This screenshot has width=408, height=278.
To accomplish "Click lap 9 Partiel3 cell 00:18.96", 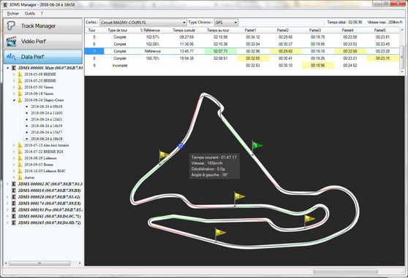I will pos(318,66).
